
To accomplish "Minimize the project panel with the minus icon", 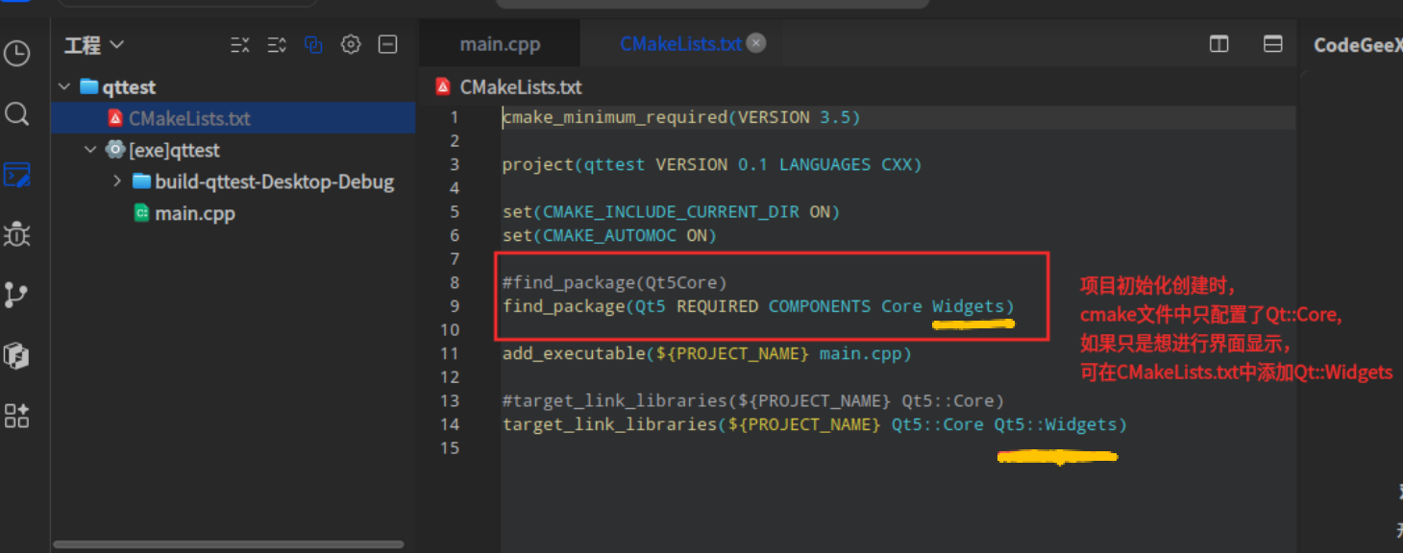I will coord(387,44).
